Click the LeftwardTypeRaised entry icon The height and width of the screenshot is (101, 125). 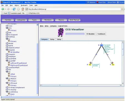click(x=9, y=63)
